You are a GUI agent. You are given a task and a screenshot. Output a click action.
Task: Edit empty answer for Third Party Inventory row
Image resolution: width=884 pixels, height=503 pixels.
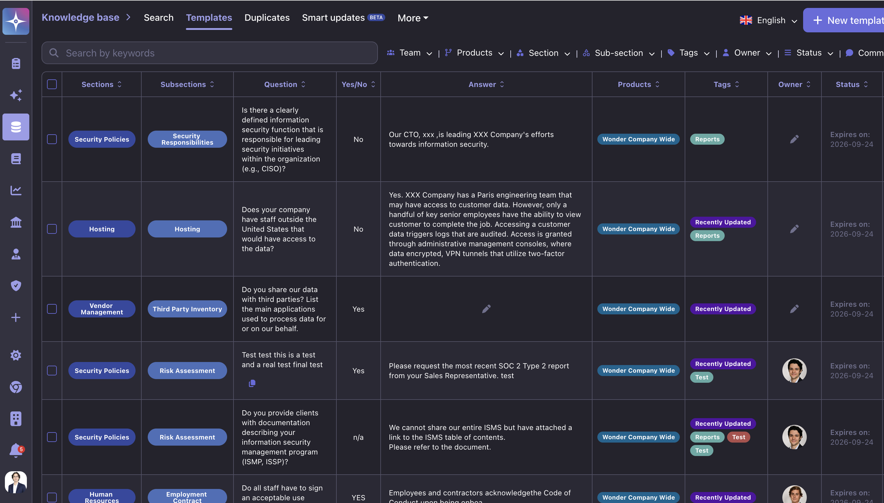(486, 309)
